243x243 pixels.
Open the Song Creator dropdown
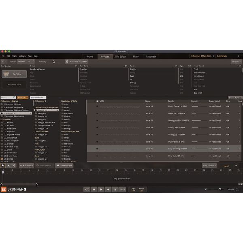tap(209, 166)
